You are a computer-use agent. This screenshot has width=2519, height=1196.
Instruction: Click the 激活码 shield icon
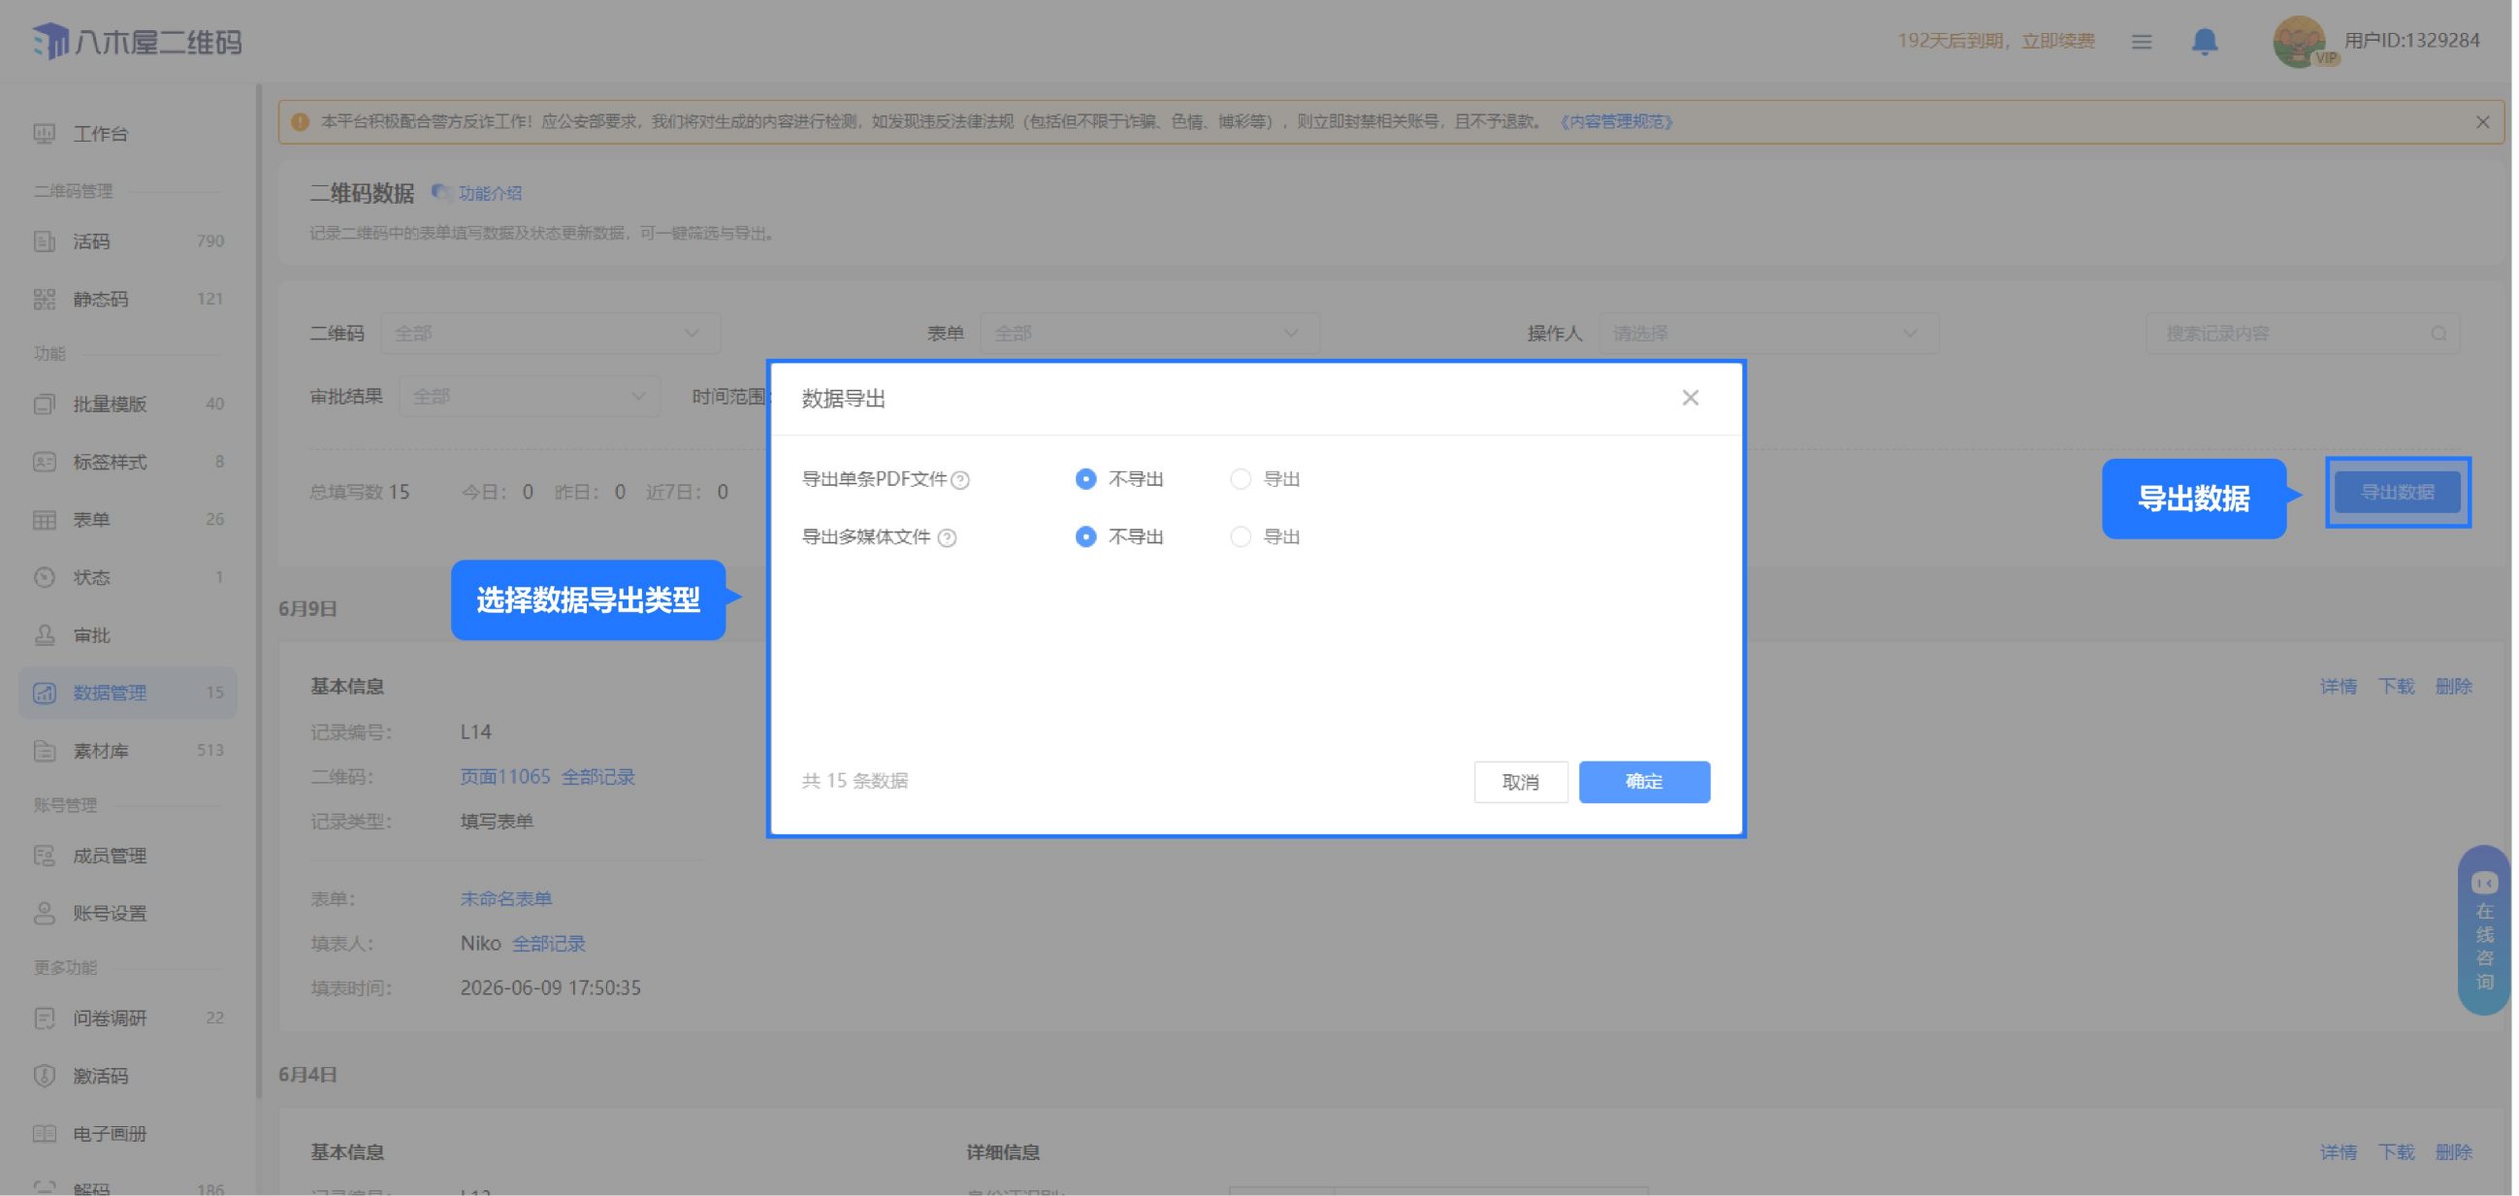(x=44, y=1078)
